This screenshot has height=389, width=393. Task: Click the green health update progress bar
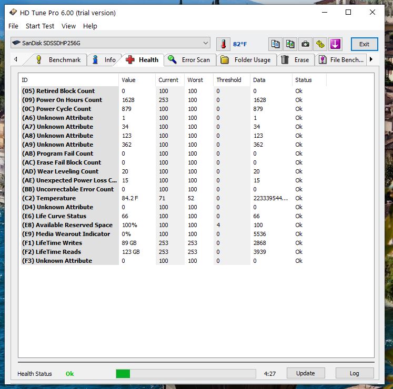186,373
